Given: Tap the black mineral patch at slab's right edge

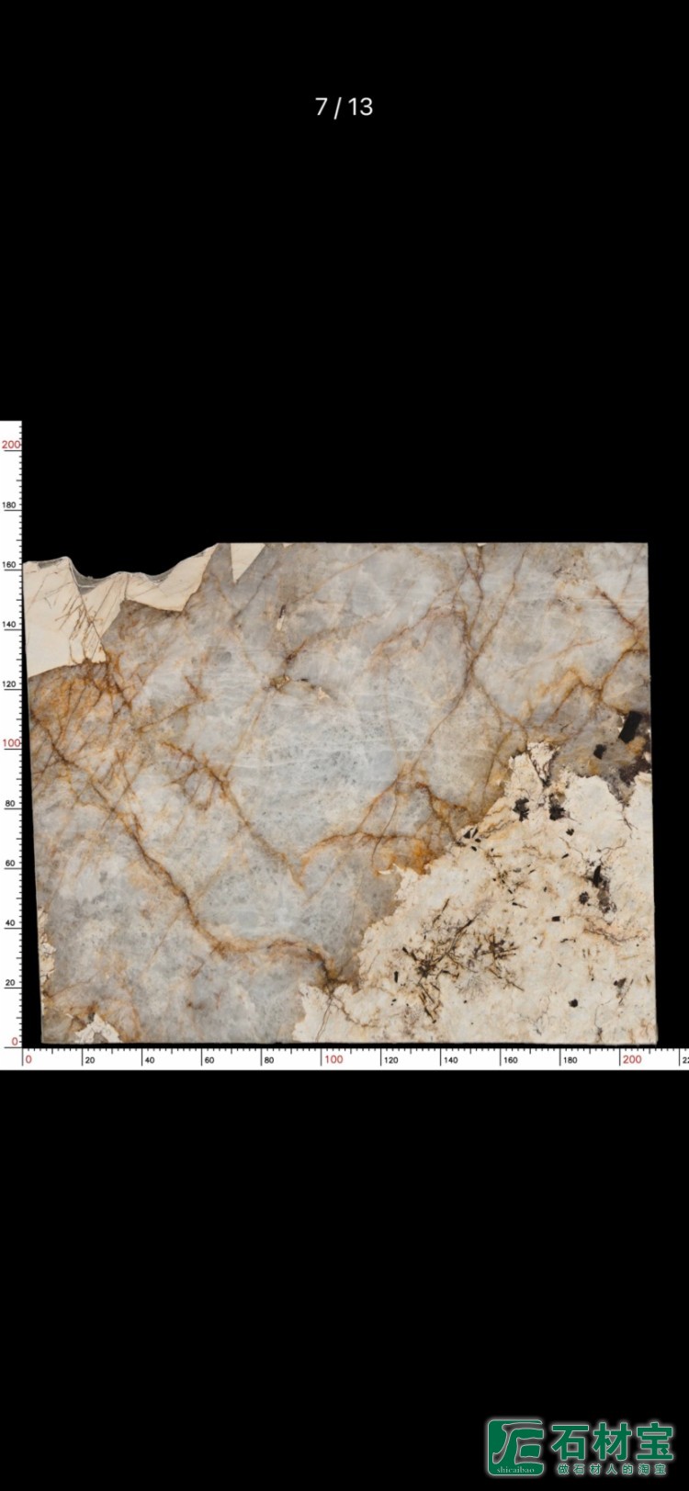Looking at the screenshot, I should (x=630, y=728).
